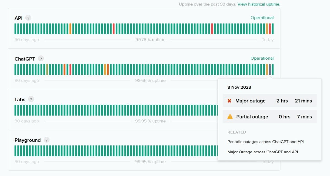
Task: Click the Operational status of ChatGPT
Action: [262, 58]
